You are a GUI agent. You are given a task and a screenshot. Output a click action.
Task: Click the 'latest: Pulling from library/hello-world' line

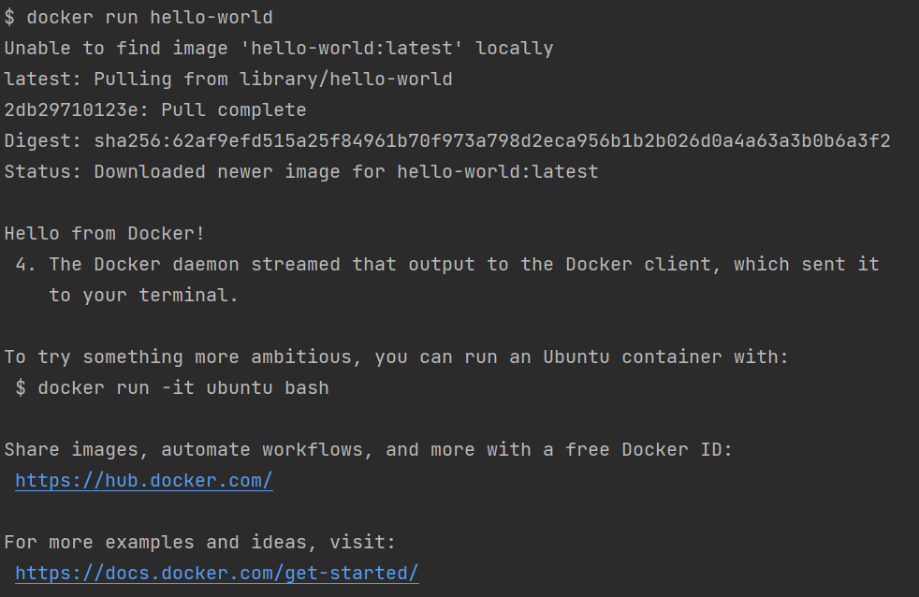point(228,80)
